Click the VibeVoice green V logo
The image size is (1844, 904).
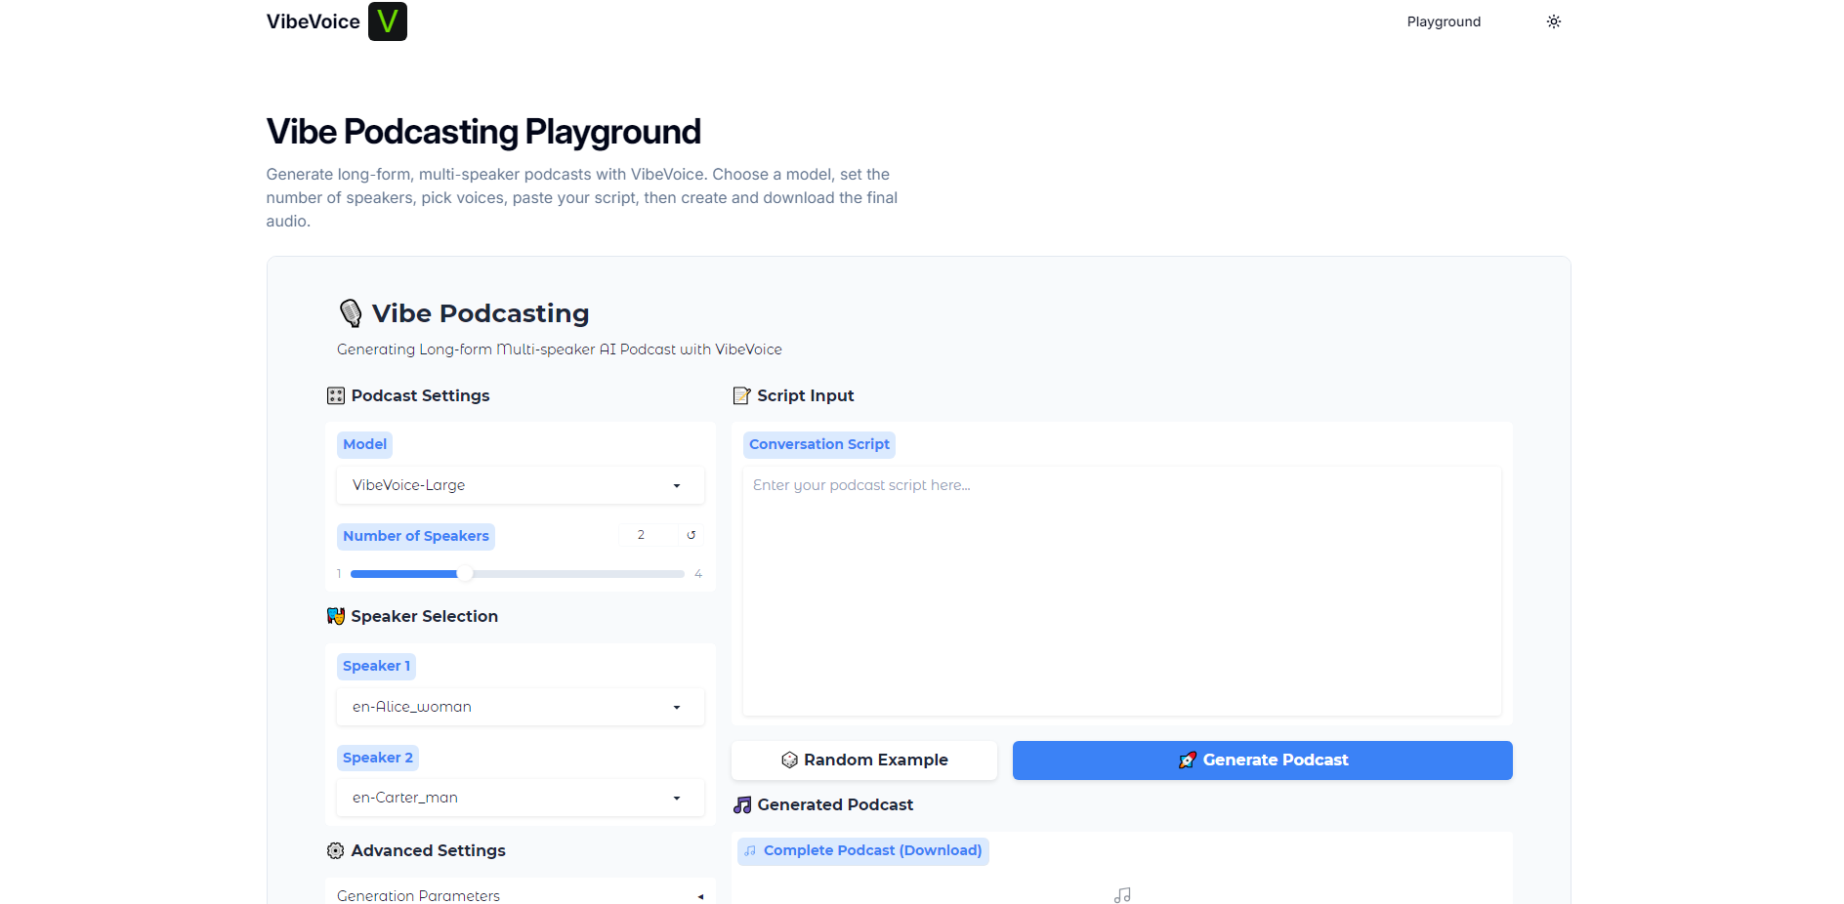pyautogui.click(x=387, y=21)
